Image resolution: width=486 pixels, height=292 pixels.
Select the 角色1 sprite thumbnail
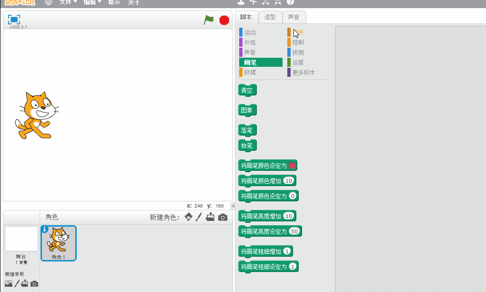pos(59,243)
